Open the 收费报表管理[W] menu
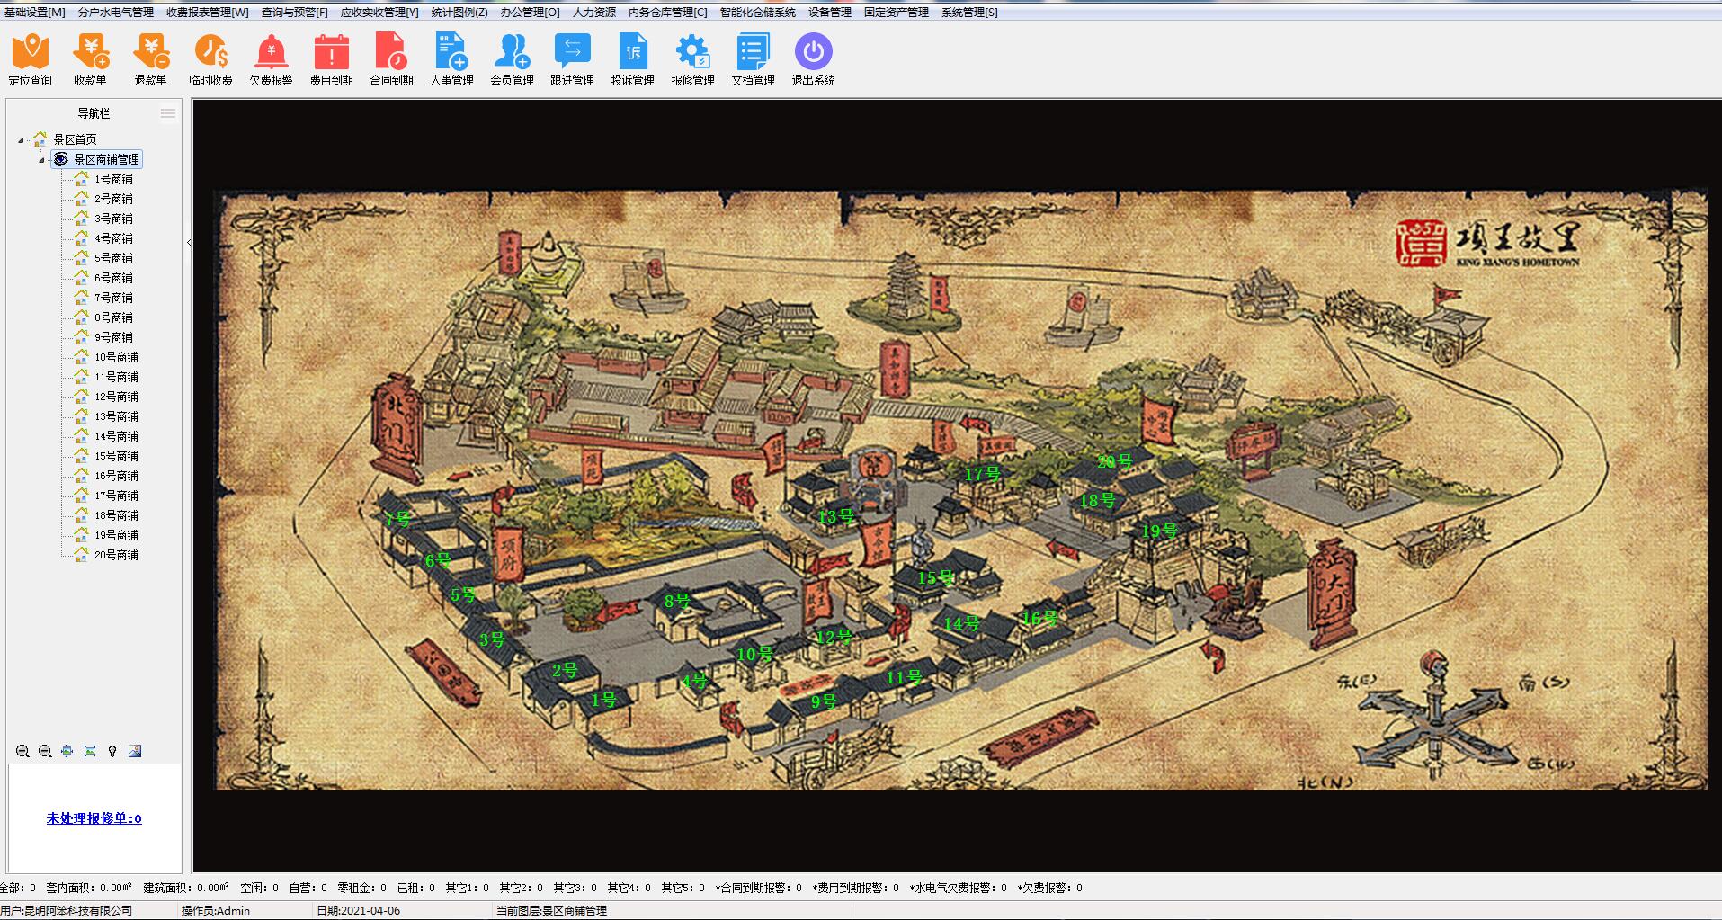The height and width of the screenshot is (920, 1722). pyautogui.click(x=208, y=13)
